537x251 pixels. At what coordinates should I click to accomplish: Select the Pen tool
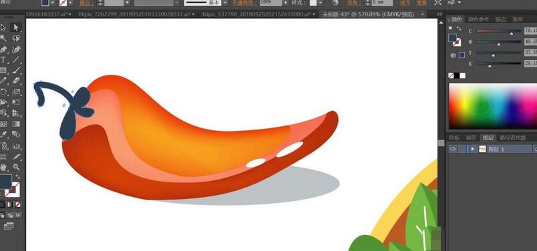pos(3,49)
